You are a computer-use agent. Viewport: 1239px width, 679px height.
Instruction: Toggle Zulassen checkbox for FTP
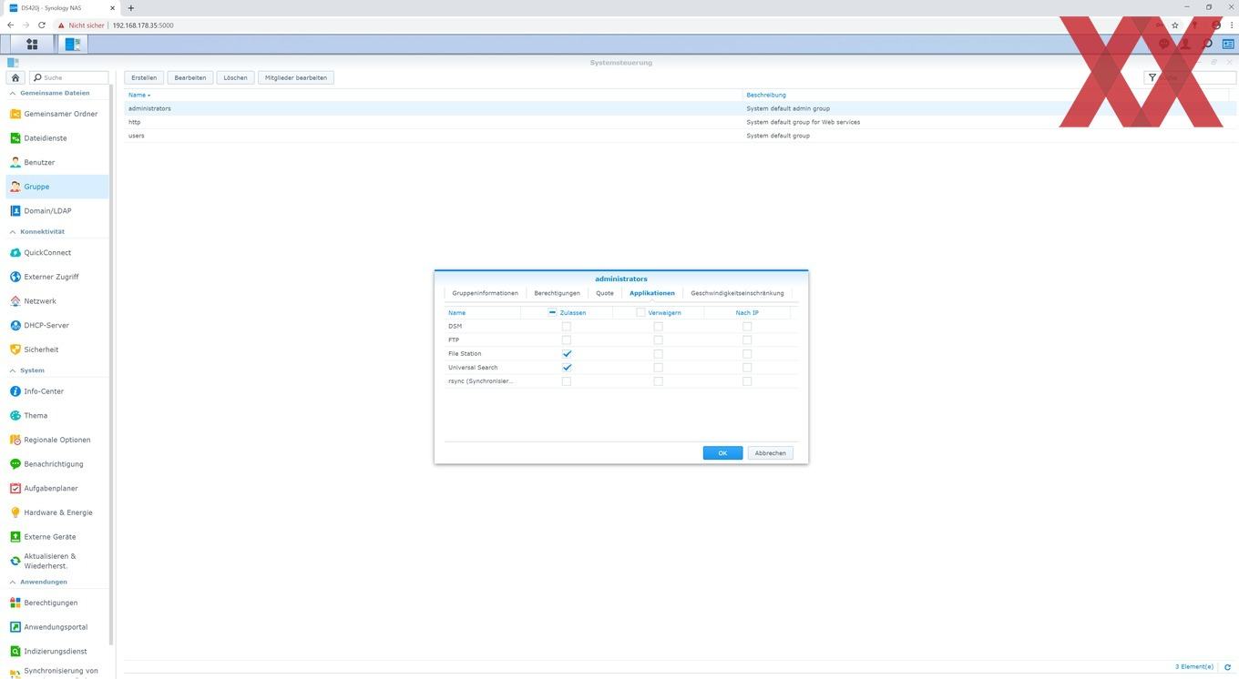(567, 339)
